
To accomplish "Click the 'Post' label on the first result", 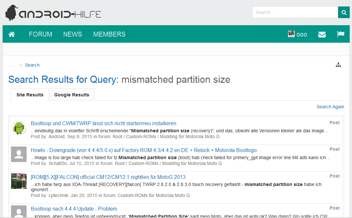I will tap(334, 123).
